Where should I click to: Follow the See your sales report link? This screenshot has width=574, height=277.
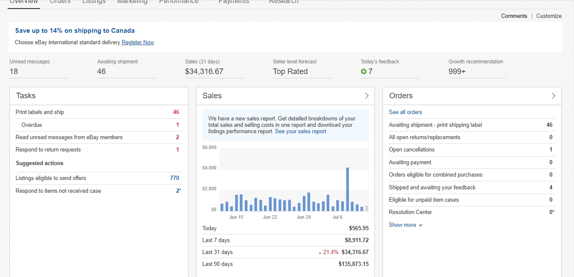[300, 131]
